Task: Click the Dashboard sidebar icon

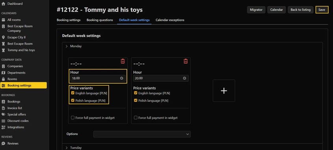Action: pos(4,4)
